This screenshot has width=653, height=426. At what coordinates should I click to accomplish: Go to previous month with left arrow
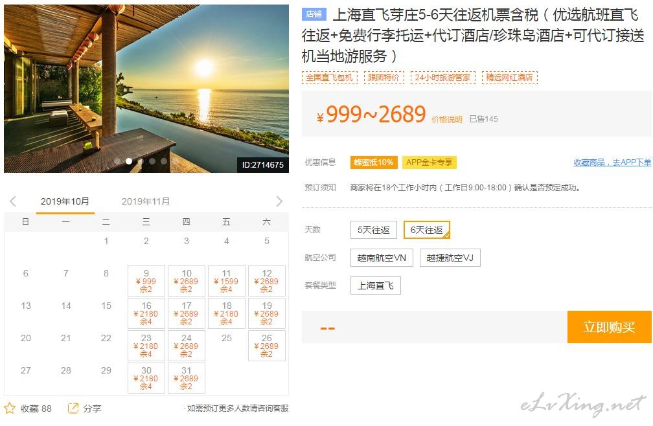[x=13, y=201]
